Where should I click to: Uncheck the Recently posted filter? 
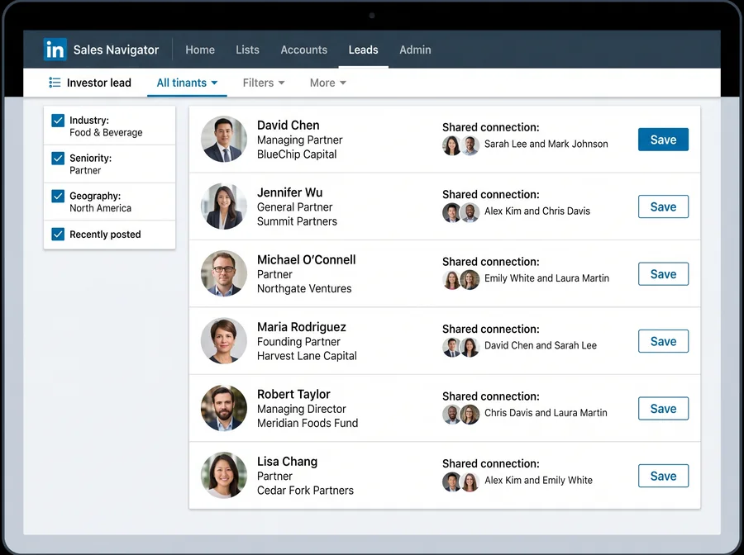pyautogui.click(x=58, y=234)
